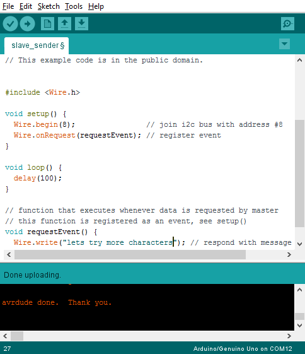Open the tab options dropdown arrow

[284, 44]
